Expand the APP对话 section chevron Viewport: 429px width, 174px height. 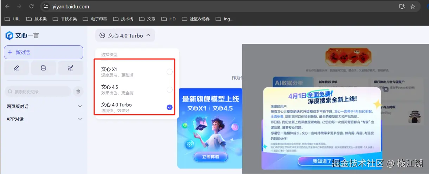coord(80,119)
